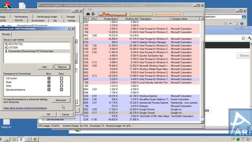252x142 pixels.
Task: Click the process list scrollbar up arrow
Action: coord(202,19)
